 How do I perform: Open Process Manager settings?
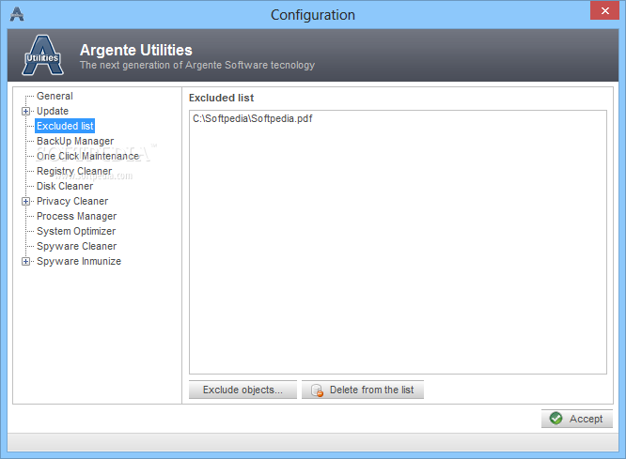pyautogui.click(x=77, y=216)
